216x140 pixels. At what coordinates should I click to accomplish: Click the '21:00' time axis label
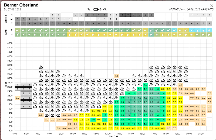tap(201, 134)
